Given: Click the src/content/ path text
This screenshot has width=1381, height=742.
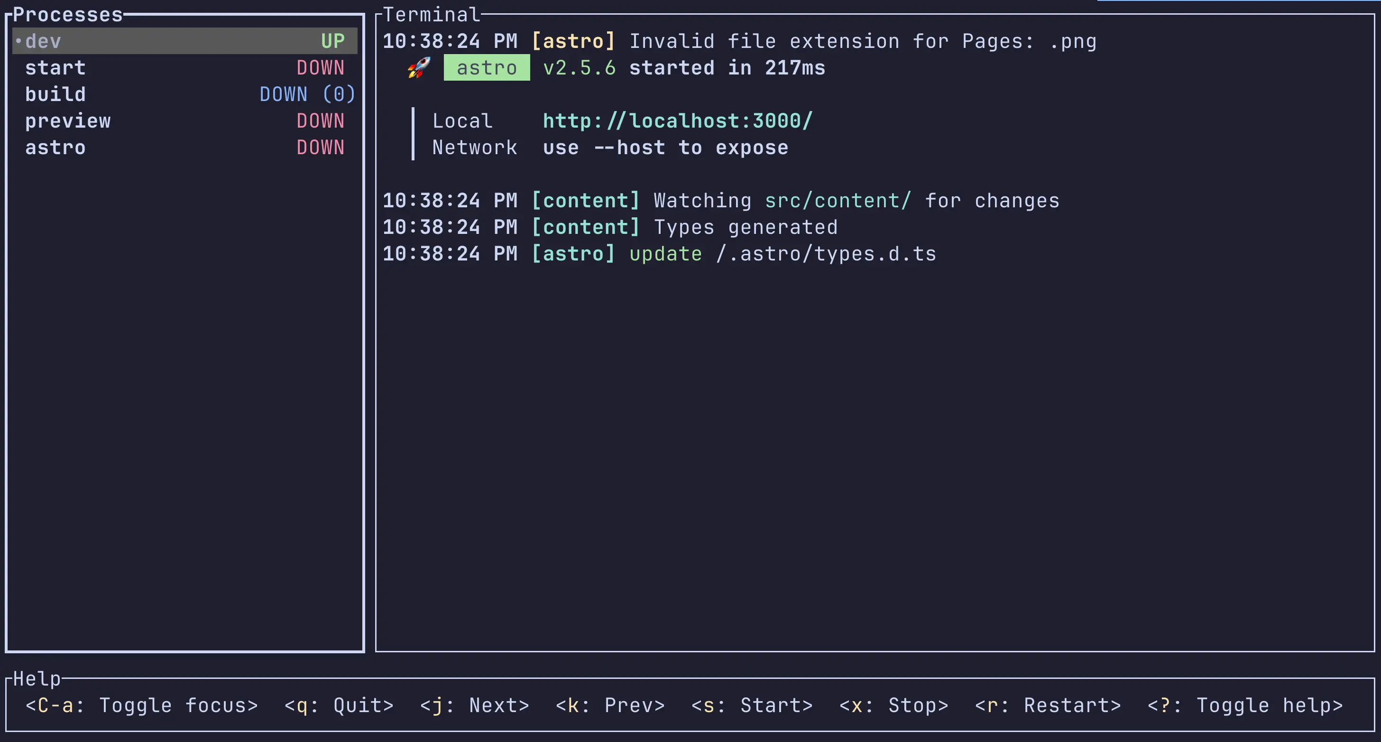Looking at the screenshot, I should (x=838, y=201).
